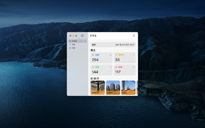
Task: Open the domed buildings photo thumbnail
Action: pyautogui.click(x=113, y=88)
